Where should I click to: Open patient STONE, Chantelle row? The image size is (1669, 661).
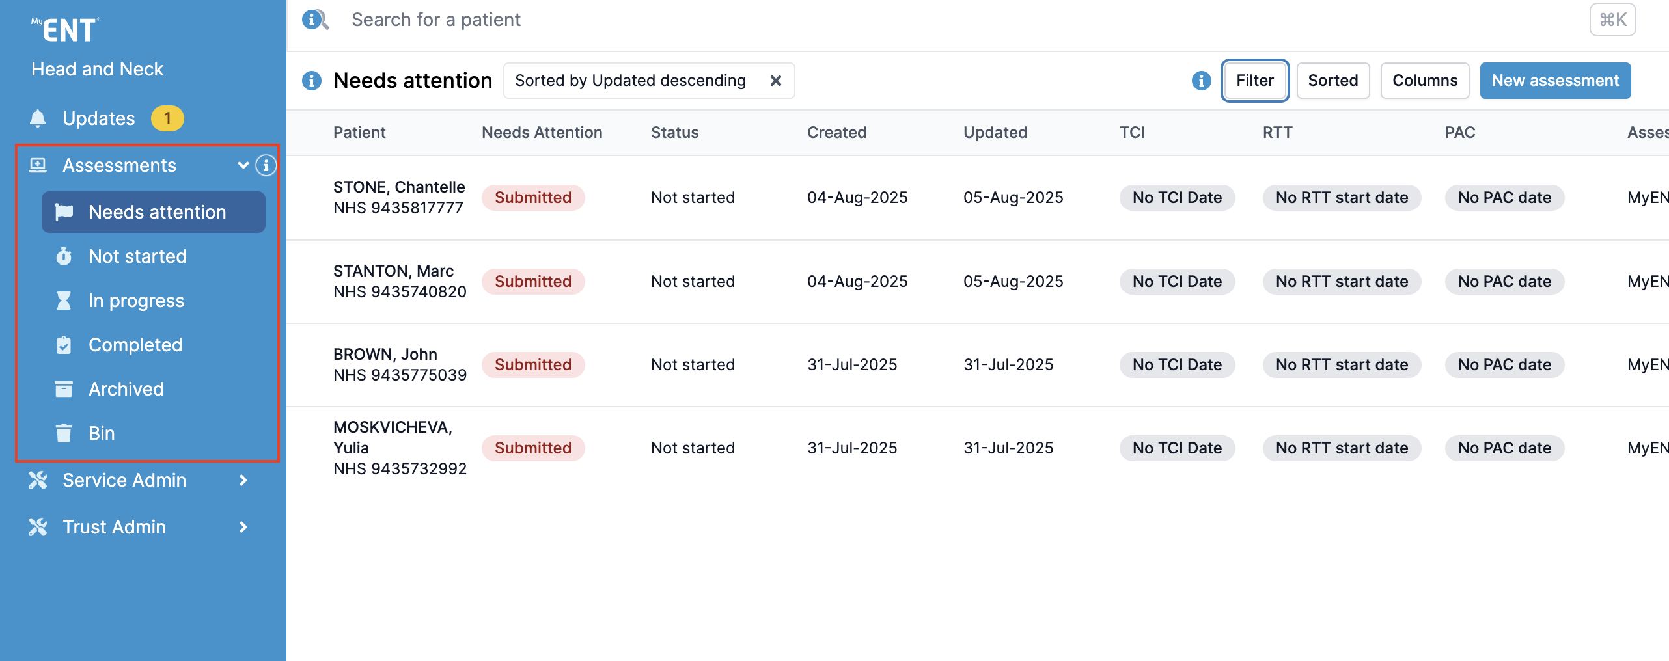[x=398, y=197]
